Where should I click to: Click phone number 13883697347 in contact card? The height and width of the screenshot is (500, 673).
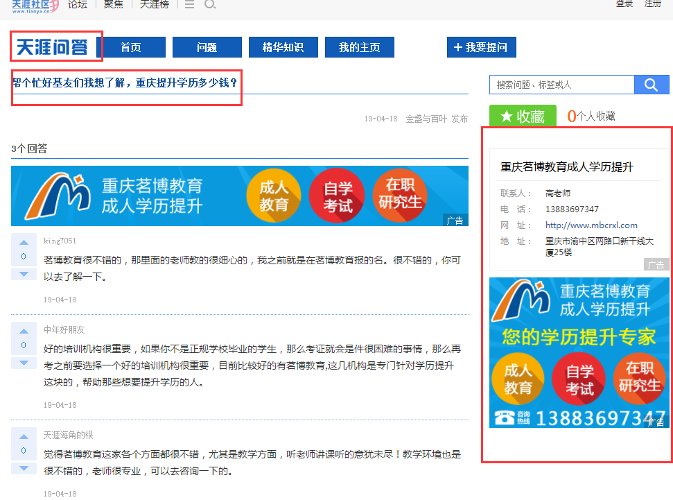pyautogui.click(x=572, y=209)
